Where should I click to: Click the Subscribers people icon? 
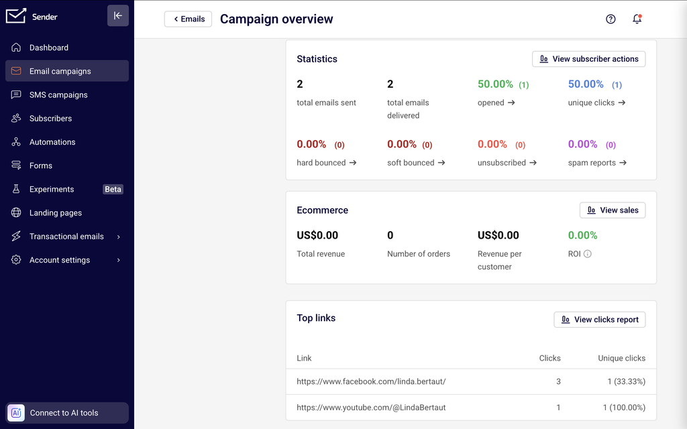point(16,118)
